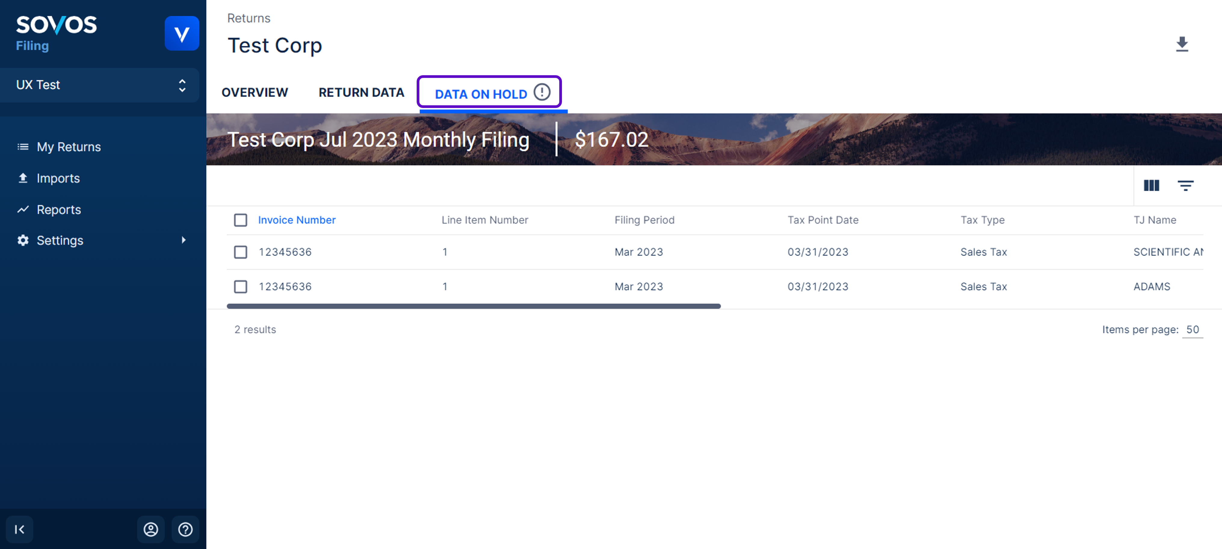Open Imports from the sidebar
Image resolution: width=1222 pixels, height=549 pixels.
point(58,178)
